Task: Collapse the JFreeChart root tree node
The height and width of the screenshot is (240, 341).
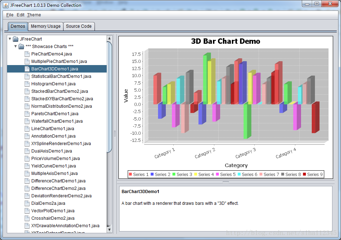Action: click(10, 39)
